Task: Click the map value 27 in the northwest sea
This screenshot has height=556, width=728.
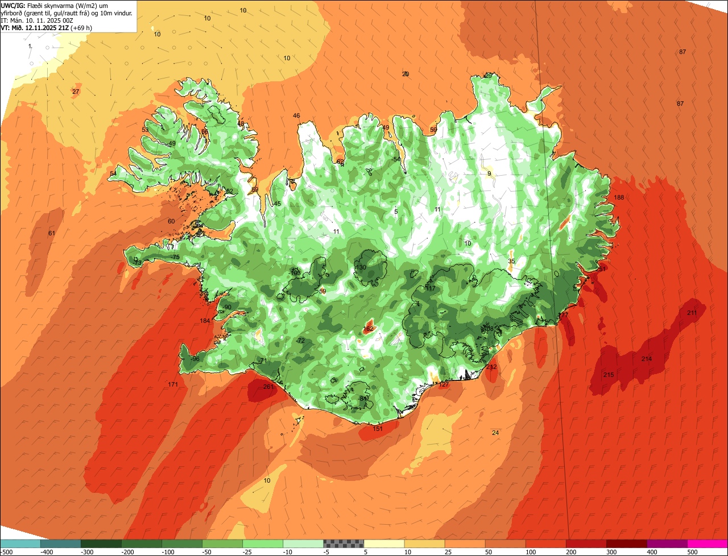Action: 76,92
